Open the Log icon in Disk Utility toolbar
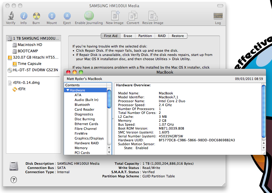This screenshot has height=193, width=272. [218, 16]
